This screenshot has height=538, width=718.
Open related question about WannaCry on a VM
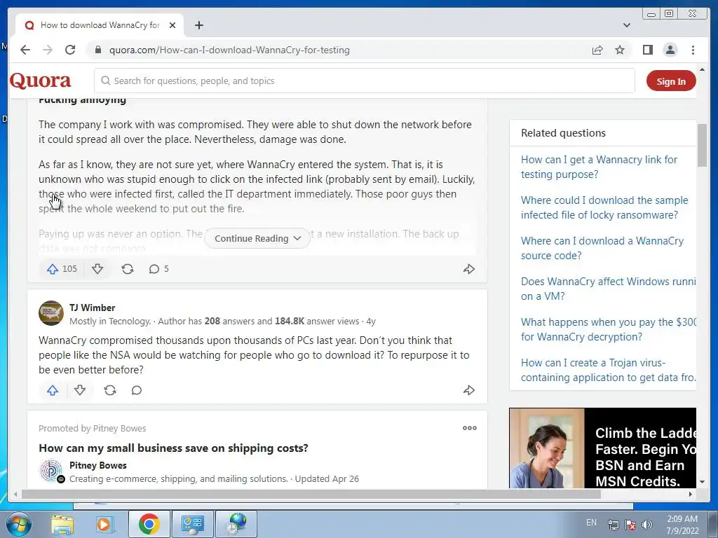coord(608,289)
